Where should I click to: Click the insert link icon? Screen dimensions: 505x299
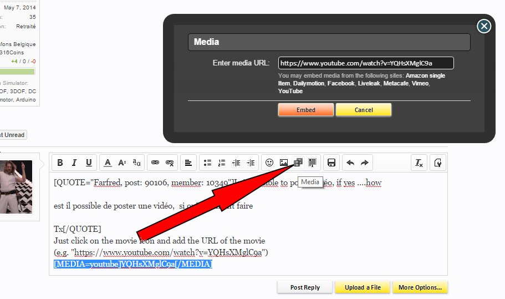click(x=155, y=163)
